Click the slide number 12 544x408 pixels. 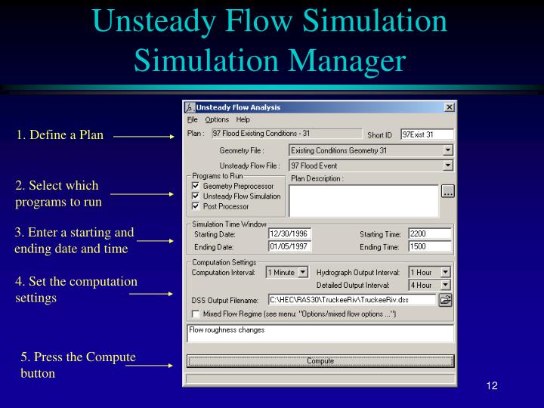click(x=492, y=385)
